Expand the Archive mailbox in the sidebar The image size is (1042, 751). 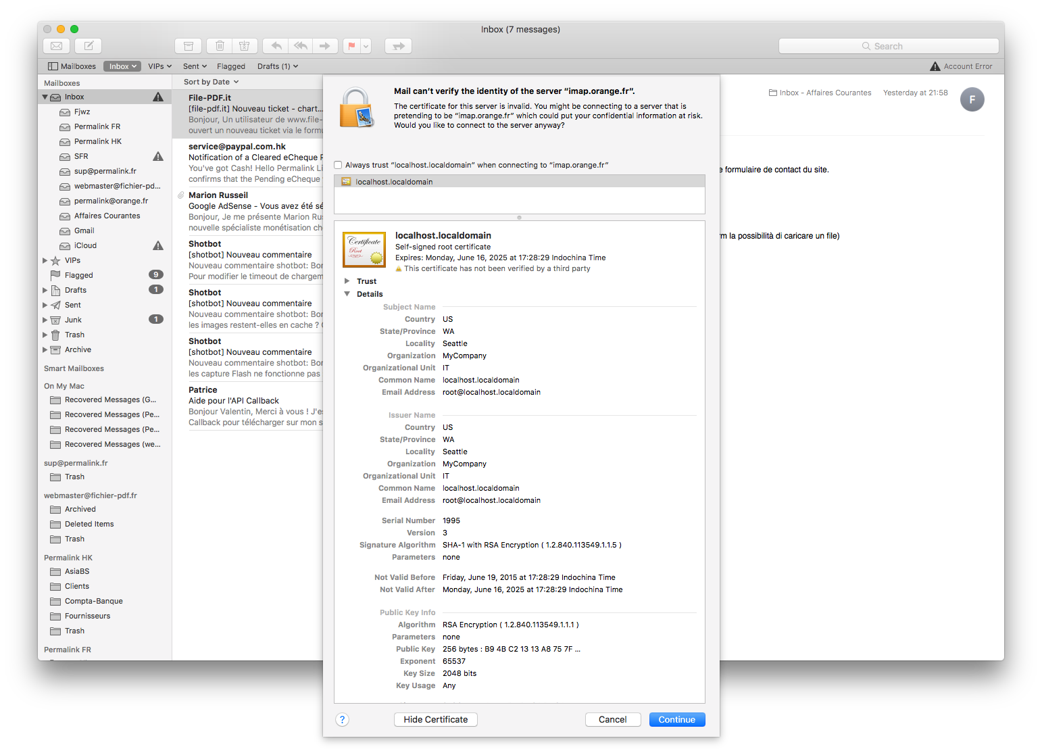click(45, 349)
